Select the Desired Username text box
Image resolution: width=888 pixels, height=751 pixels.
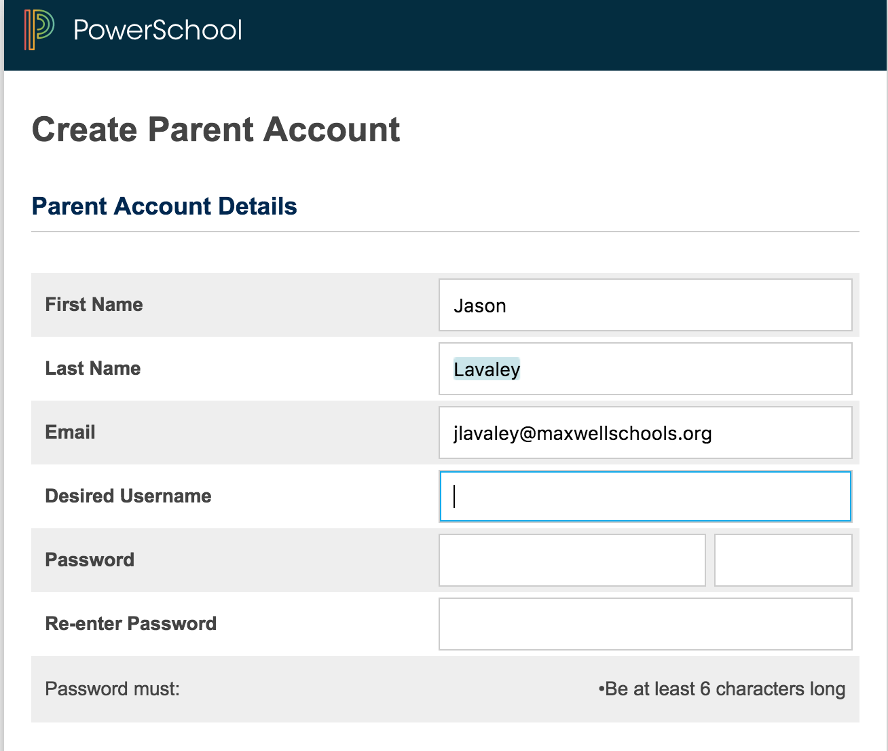click(645, 496)
